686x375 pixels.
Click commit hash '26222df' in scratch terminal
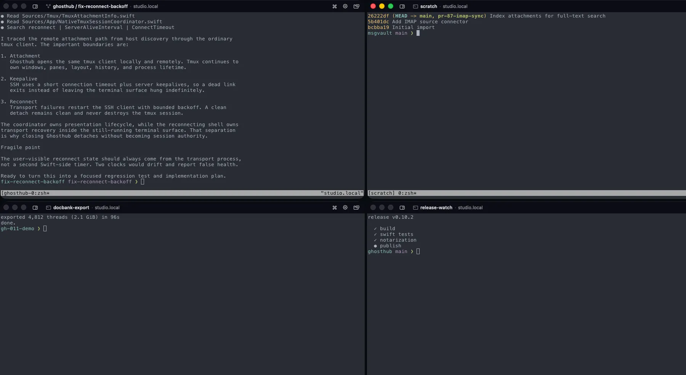pos(378,16)
